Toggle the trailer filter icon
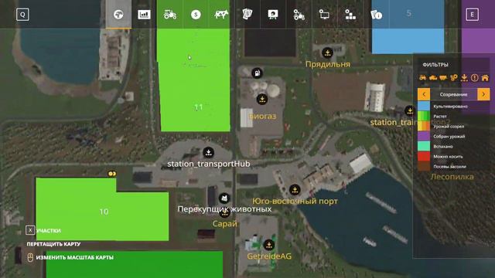Viewport: 495px width, 278px height. pos(443,77)
